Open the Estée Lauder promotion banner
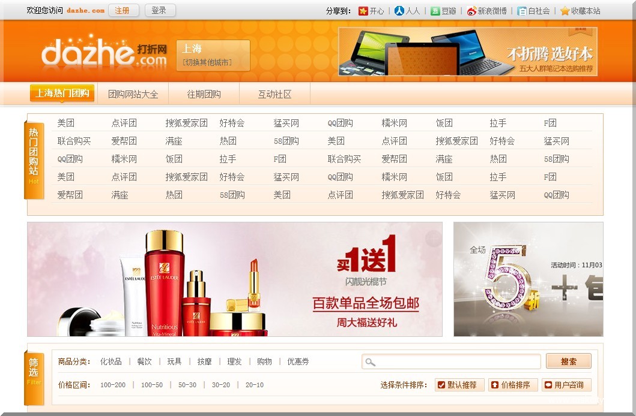The image size is (636, 416). coord(234,279)
